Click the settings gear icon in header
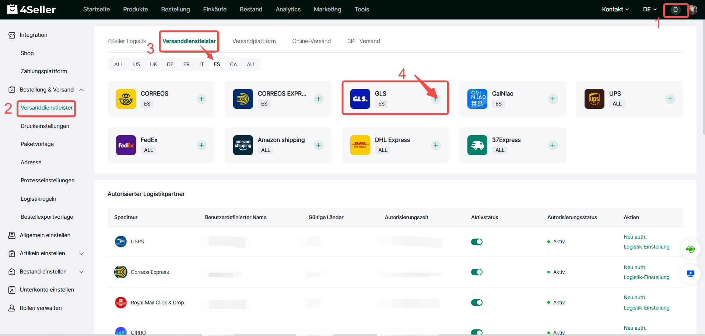This screenshot has height=336, width=705. (x=675, y=10)
